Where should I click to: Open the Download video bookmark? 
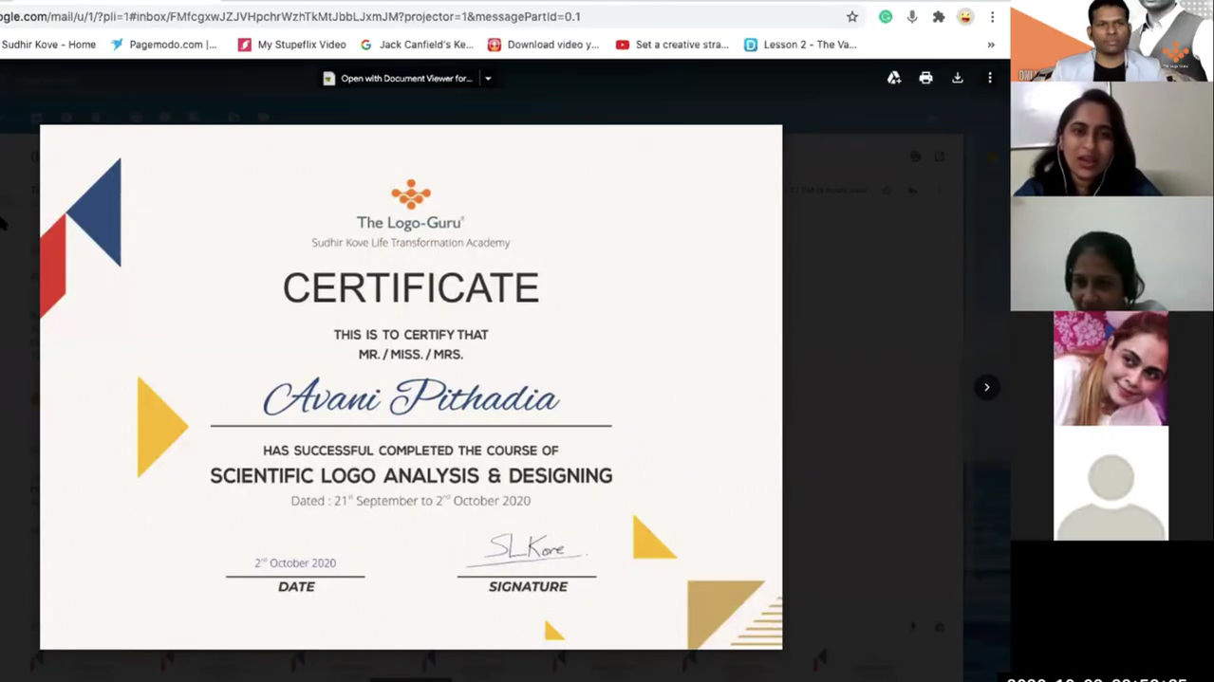(544, 45)
